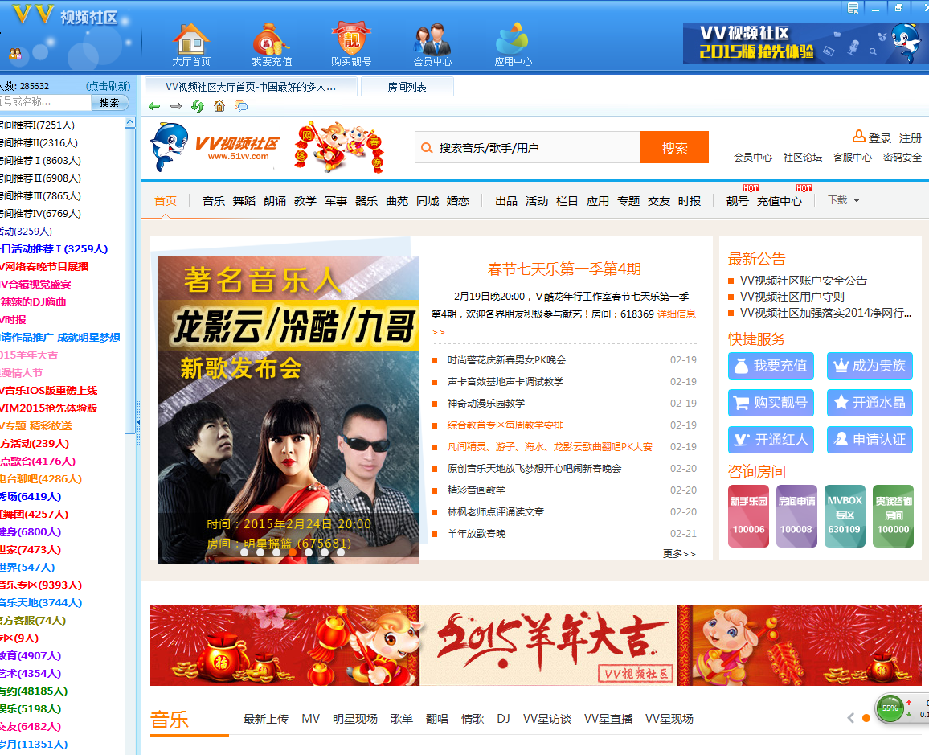Screen dimensions: 929x755
Task: Click the 我要充值 money bag icon
Action: (272, 39)
